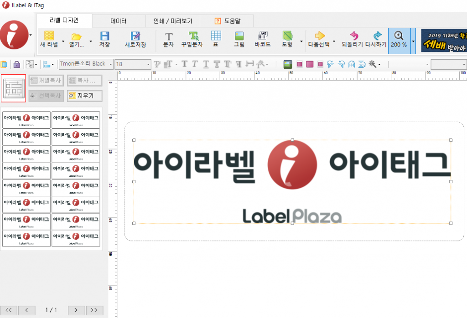Viewport: 467px width, 318px height.
Task: Click the magic wand effects icon
Action: (373, 64)
